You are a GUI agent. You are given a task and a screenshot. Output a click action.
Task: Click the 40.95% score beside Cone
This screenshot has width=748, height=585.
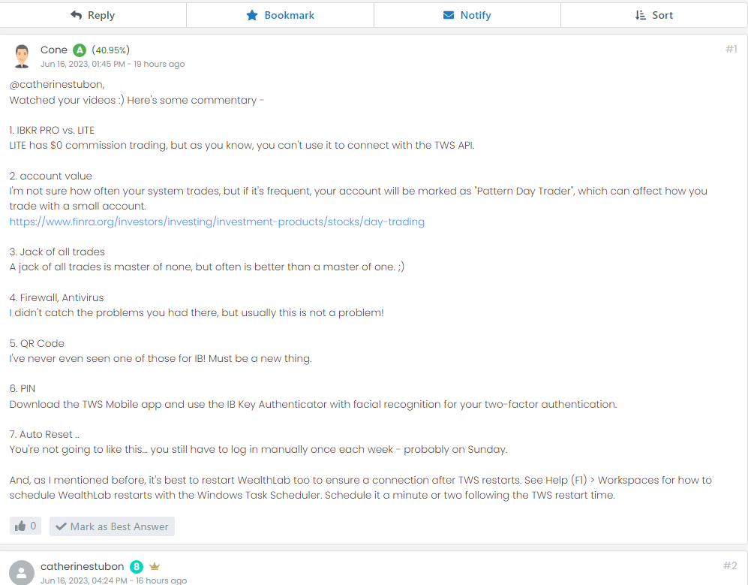[x=111, y=50]
